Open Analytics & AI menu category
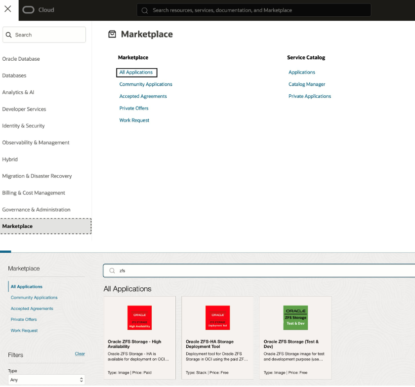The width and height of the screenshot is (415, 387). tap(18, 92)
